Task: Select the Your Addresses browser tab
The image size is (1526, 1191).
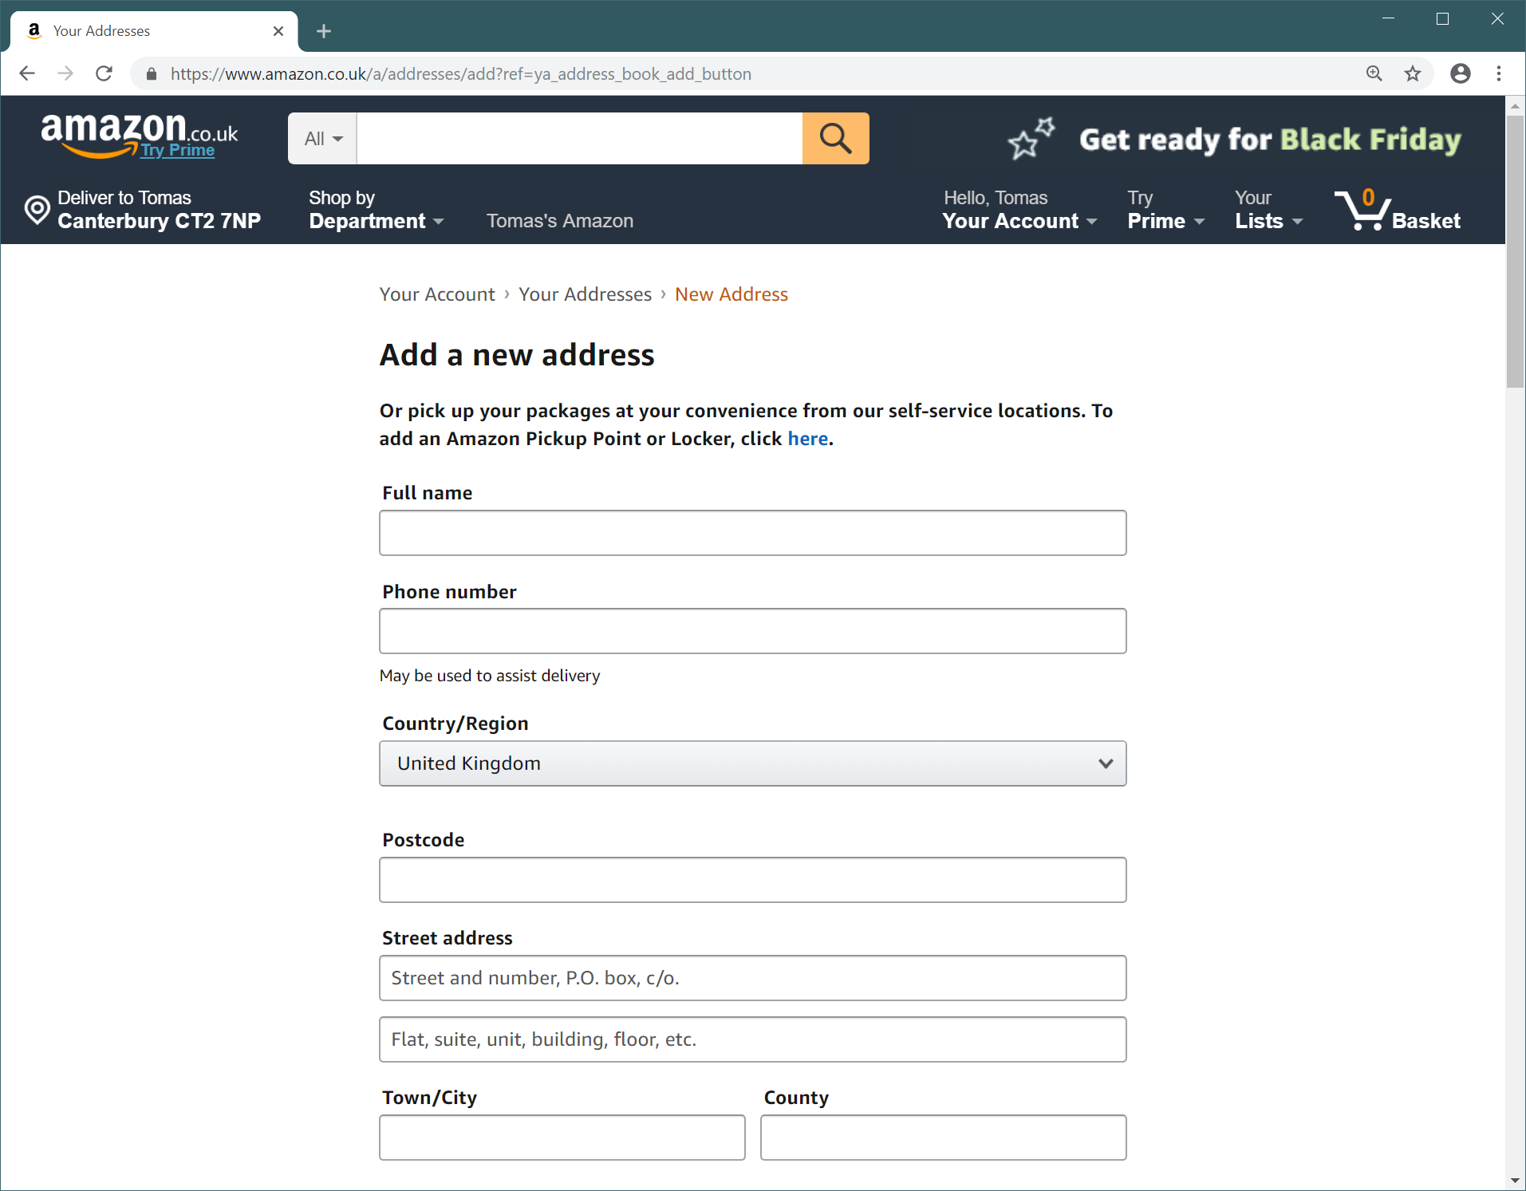Action: tap(155, 31)
